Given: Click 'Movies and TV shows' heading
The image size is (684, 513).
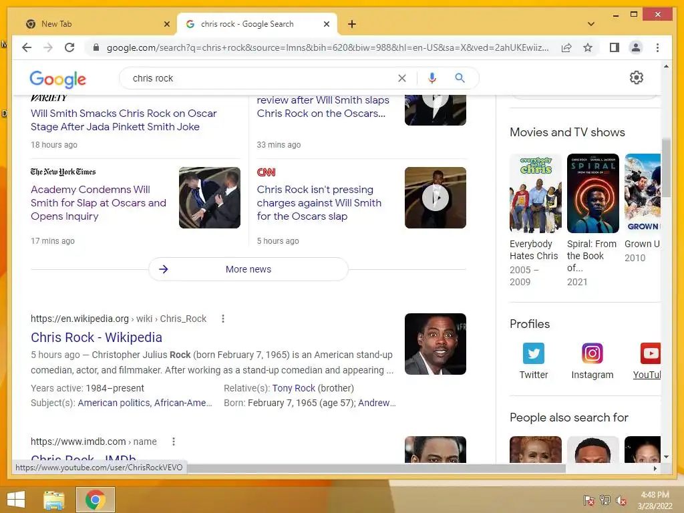Looking at the screenshot, I should coord(567,132).
